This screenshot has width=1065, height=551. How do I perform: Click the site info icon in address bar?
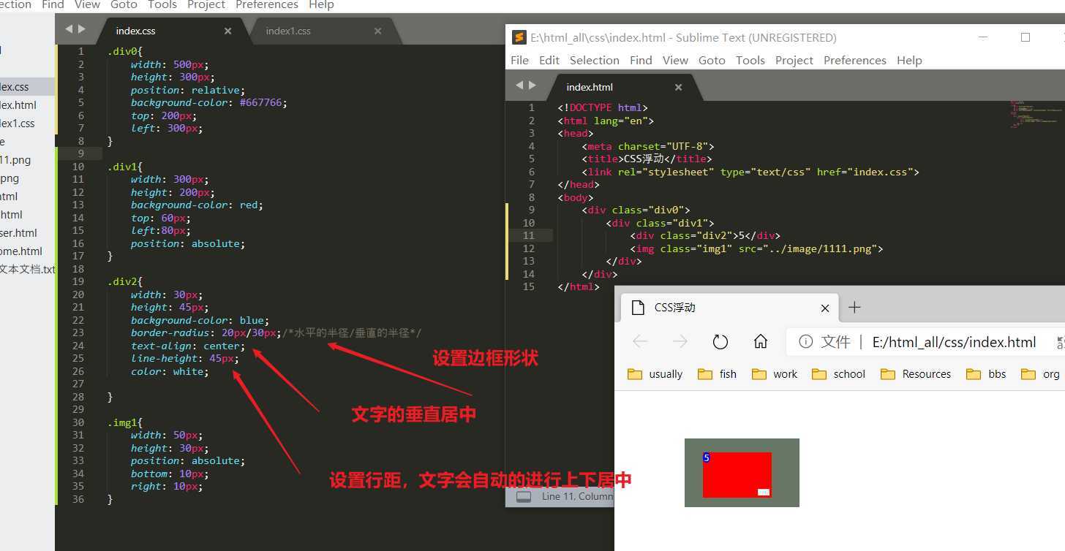pyautogui.click(x=805, y=342)
